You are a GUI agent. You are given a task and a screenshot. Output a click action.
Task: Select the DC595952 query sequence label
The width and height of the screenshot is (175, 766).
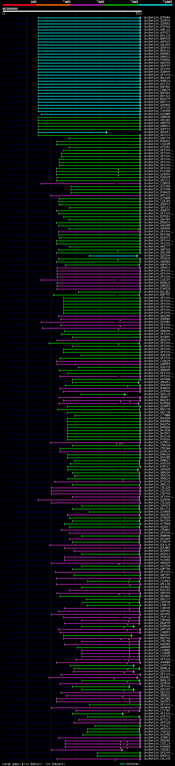10,9
